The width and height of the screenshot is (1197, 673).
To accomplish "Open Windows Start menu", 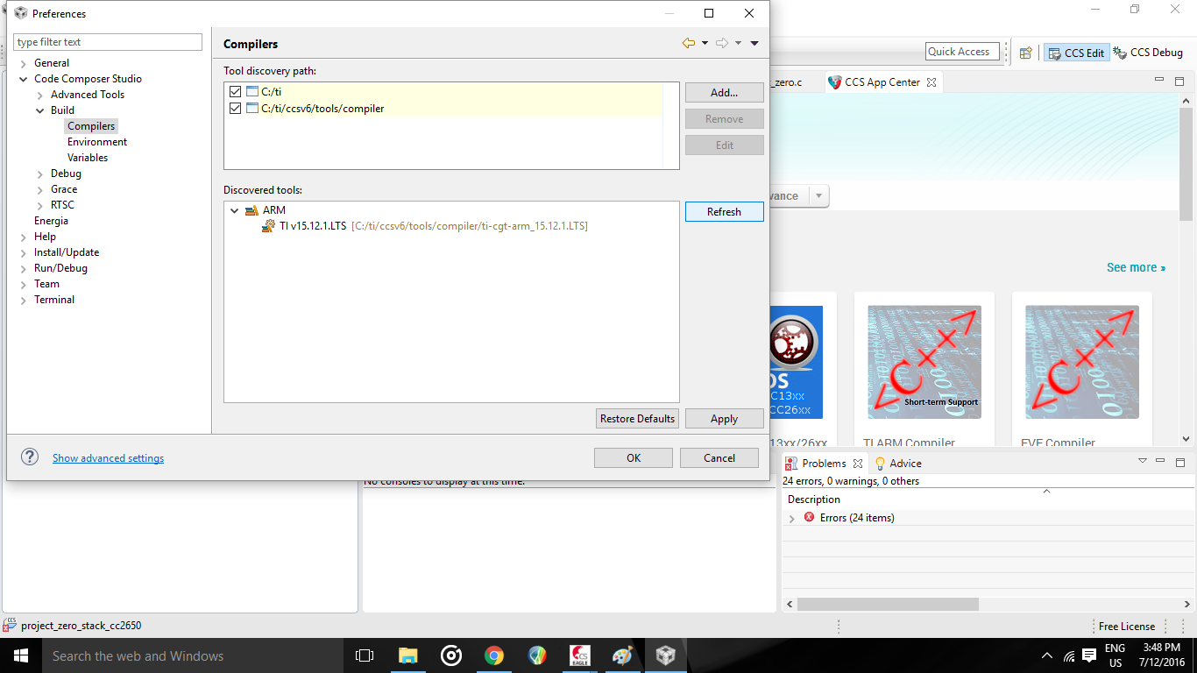I will pyautogui.click(x=19, y=655).
